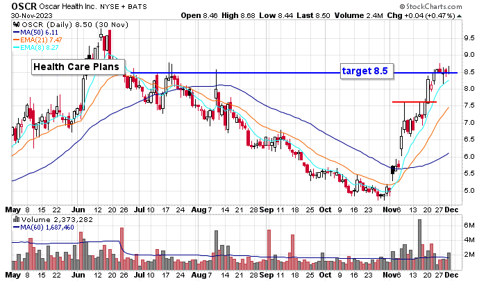Click the 9.0 price axis label
This screenshot has height=281, width=486.
(469, 55)
